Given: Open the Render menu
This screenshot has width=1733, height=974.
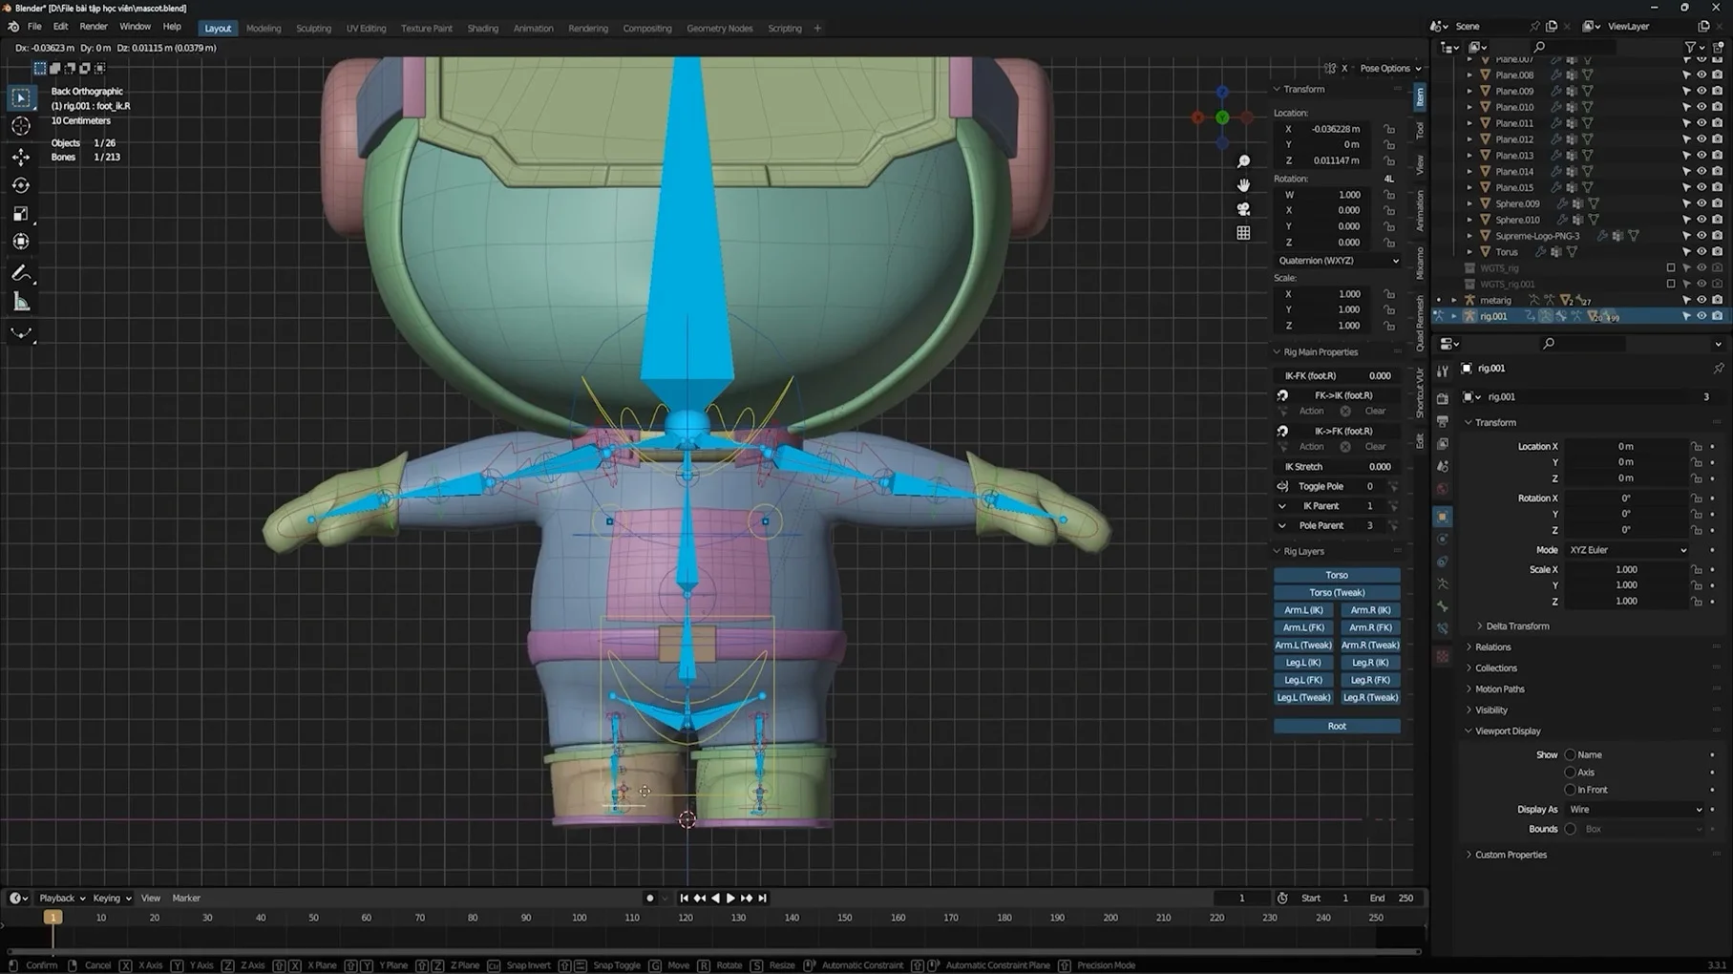Looking at the screenshot, I should 94,27.
